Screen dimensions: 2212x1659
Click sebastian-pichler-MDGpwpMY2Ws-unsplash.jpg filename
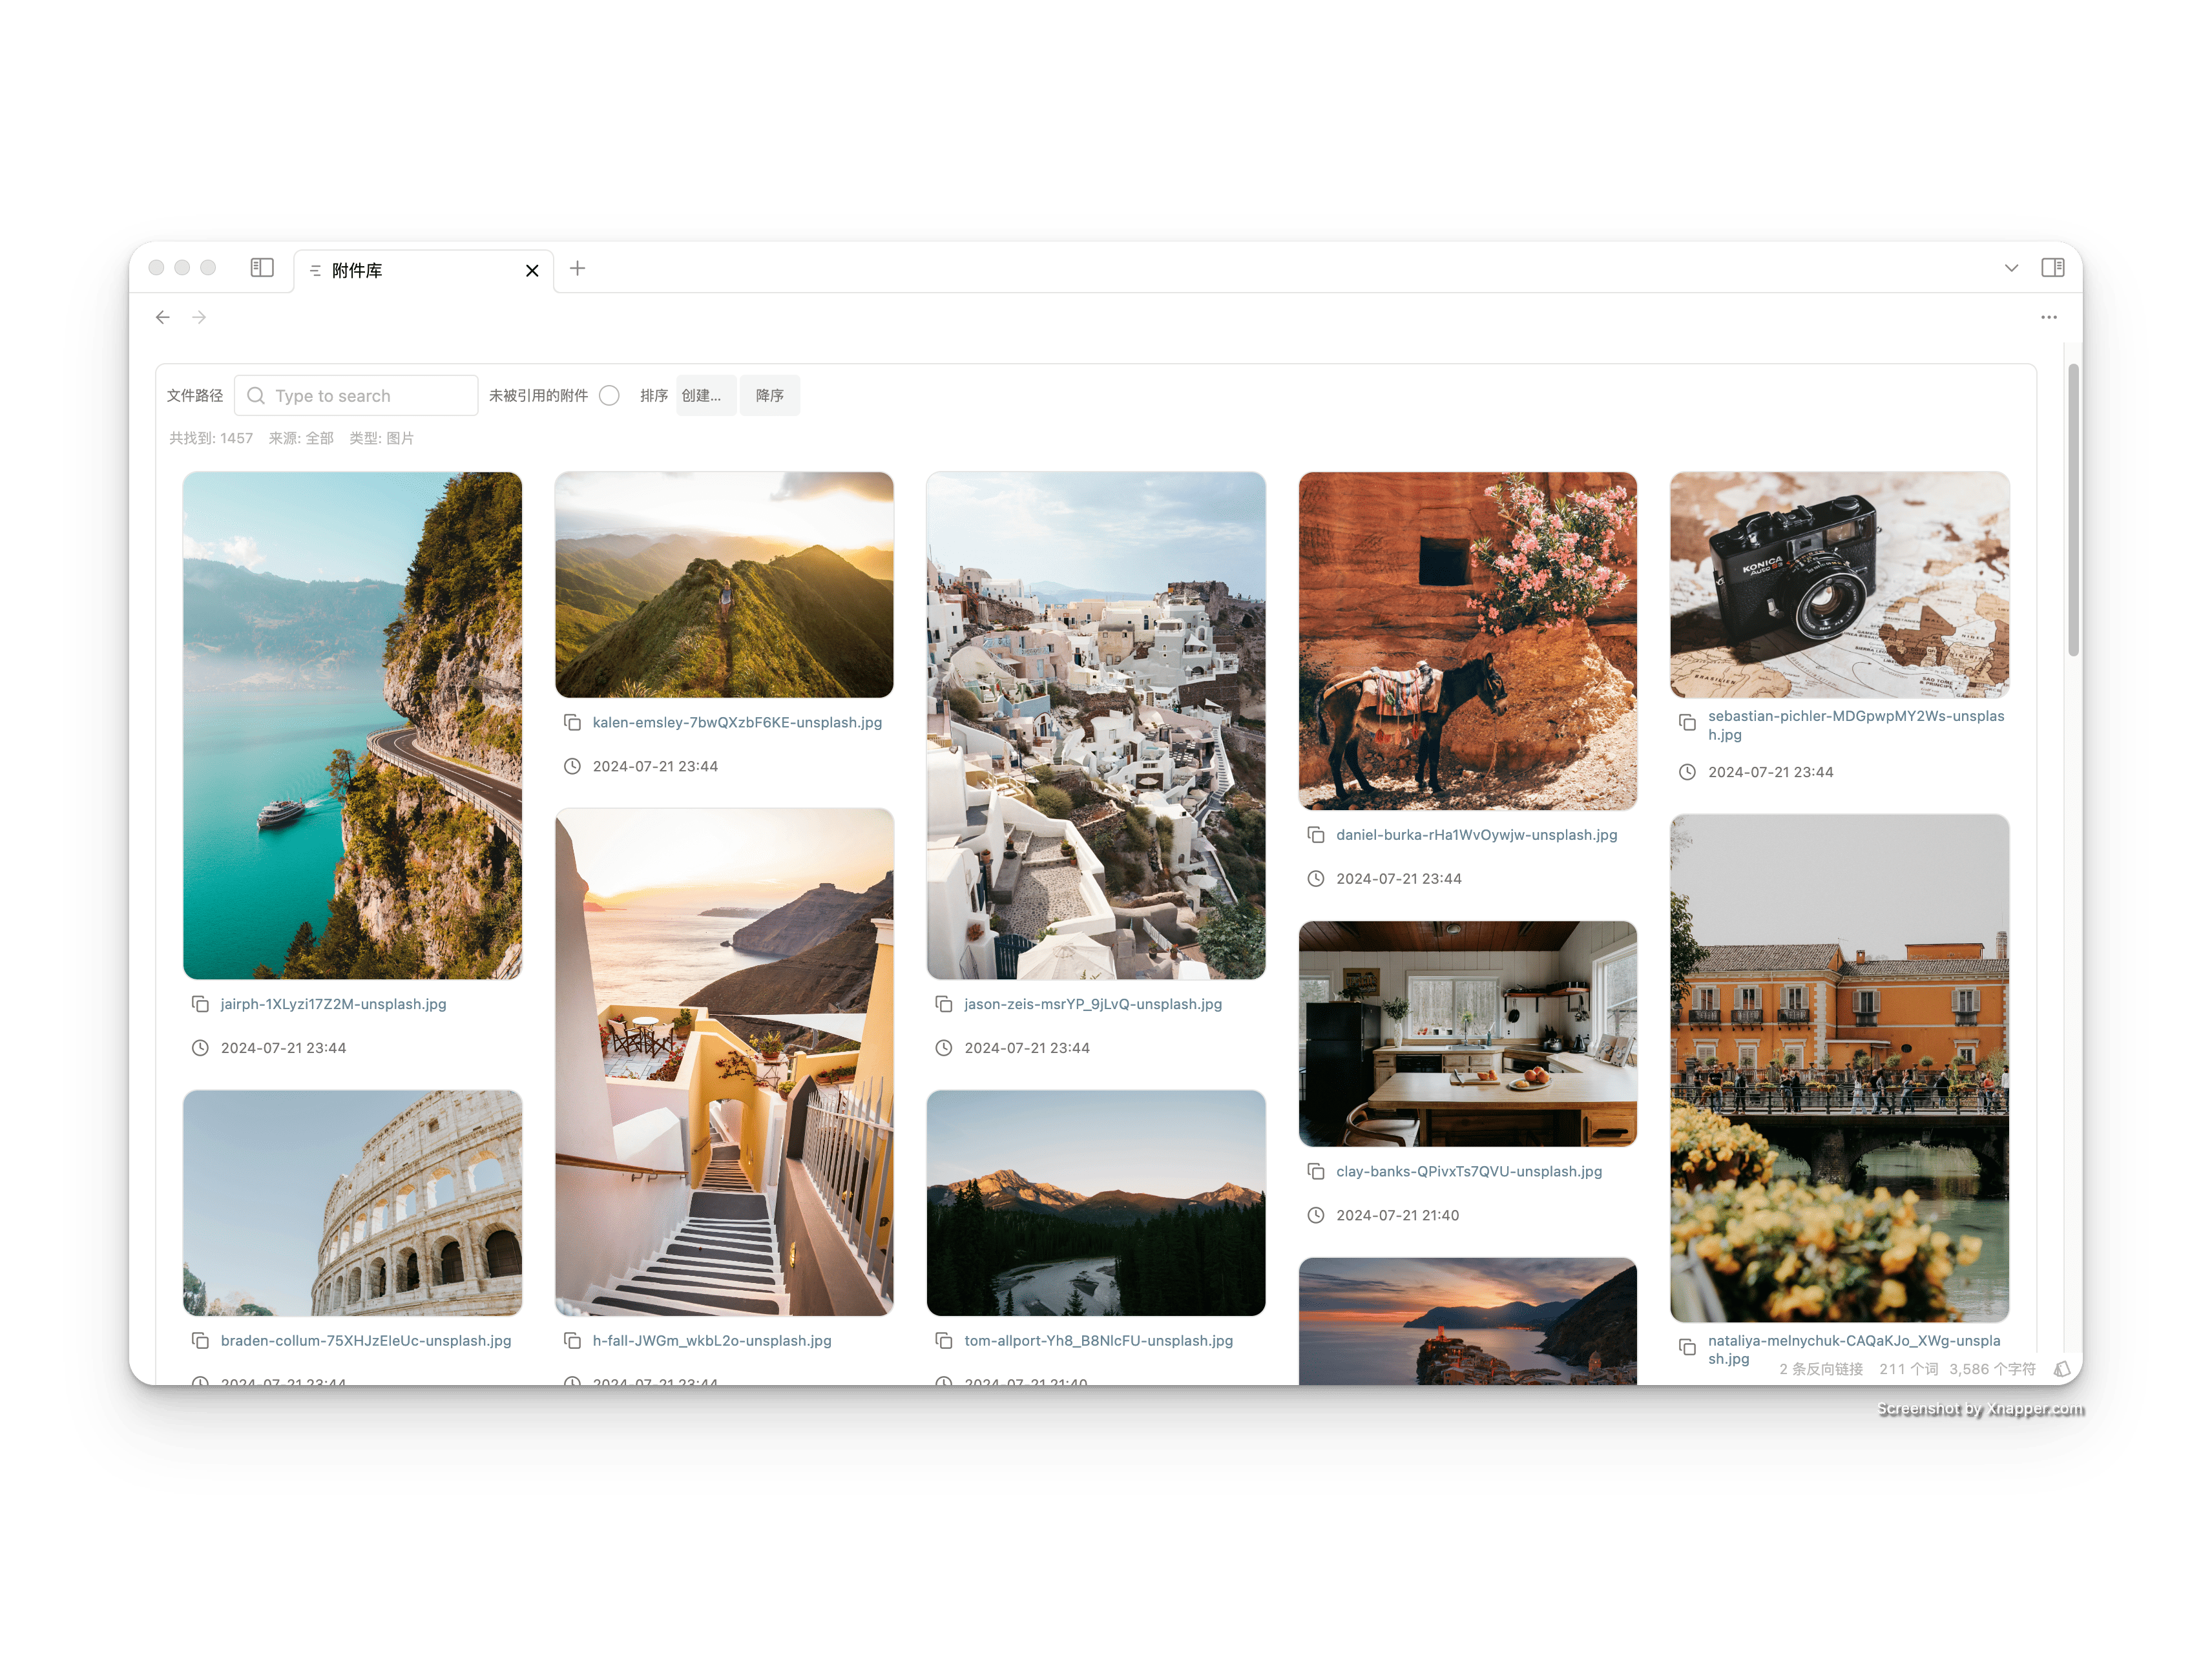pyautogui.click(x=1856, y=725)
